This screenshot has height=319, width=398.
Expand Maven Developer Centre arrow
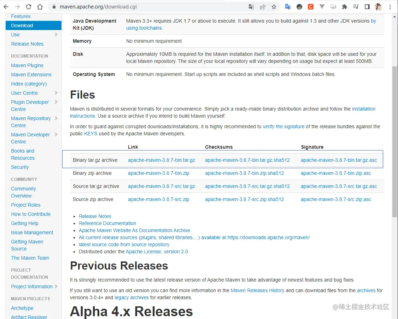coord(56,135)
